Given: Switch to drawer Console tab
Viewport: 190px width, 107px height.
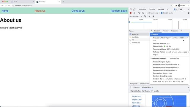Looking at the screenshot, I should pyautogui.click(x=137, y=87).
